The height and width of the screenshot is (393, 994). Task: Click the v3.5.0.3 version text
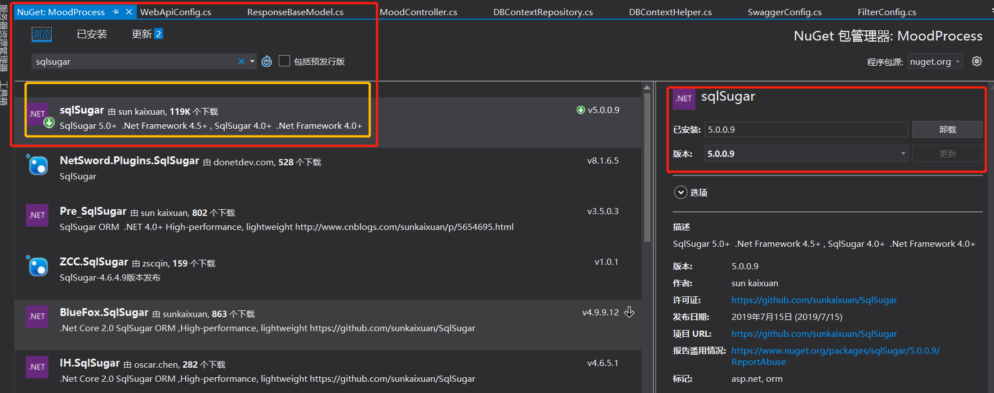pyautogui.click(x=603, y=211)
